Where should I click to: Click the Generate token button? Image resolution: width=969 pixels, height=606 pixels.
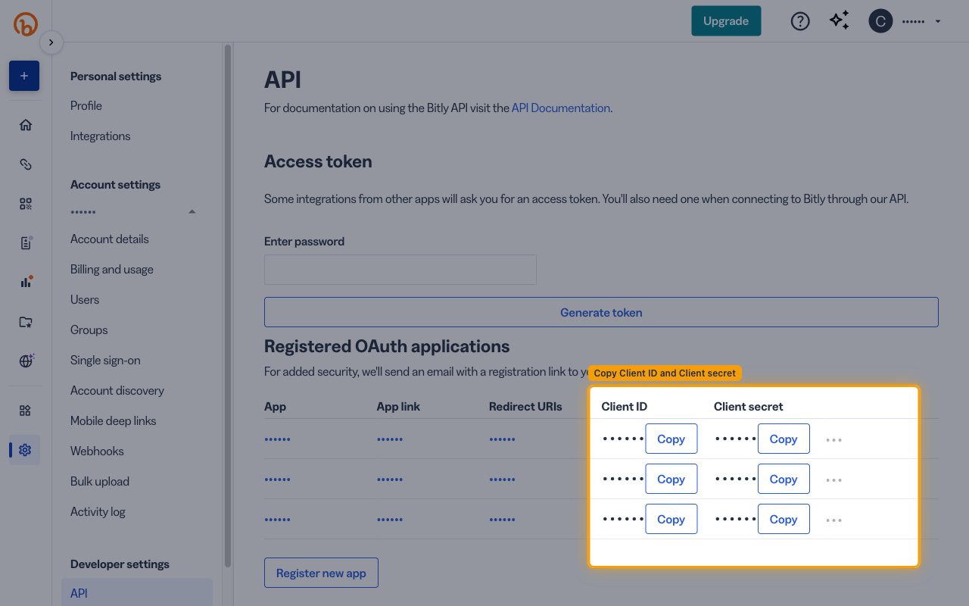point(601,312)
